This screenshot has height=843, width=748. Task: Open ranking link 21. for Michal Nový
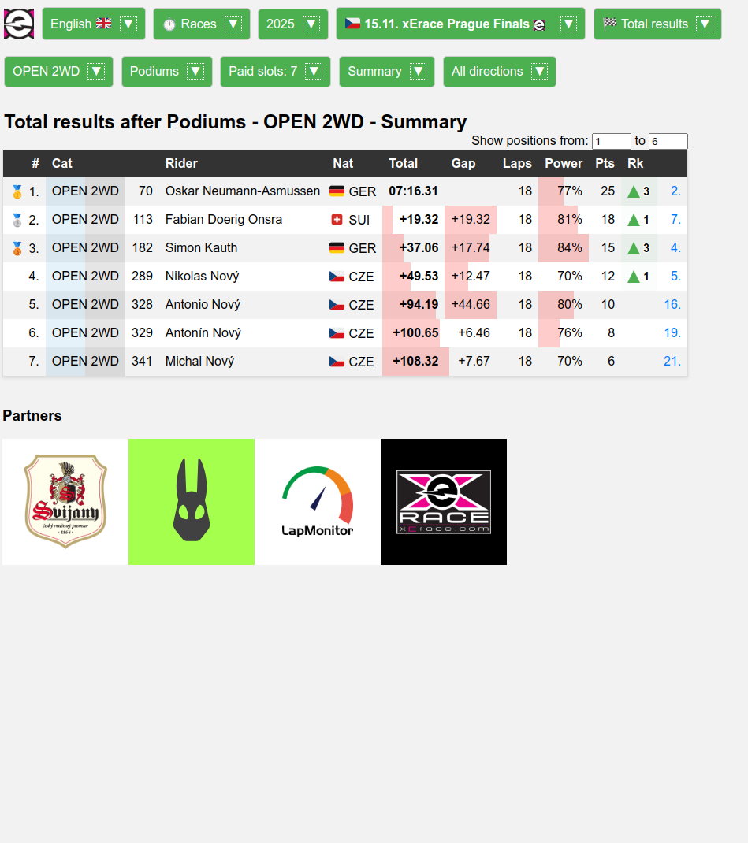[x=672, y=362]
